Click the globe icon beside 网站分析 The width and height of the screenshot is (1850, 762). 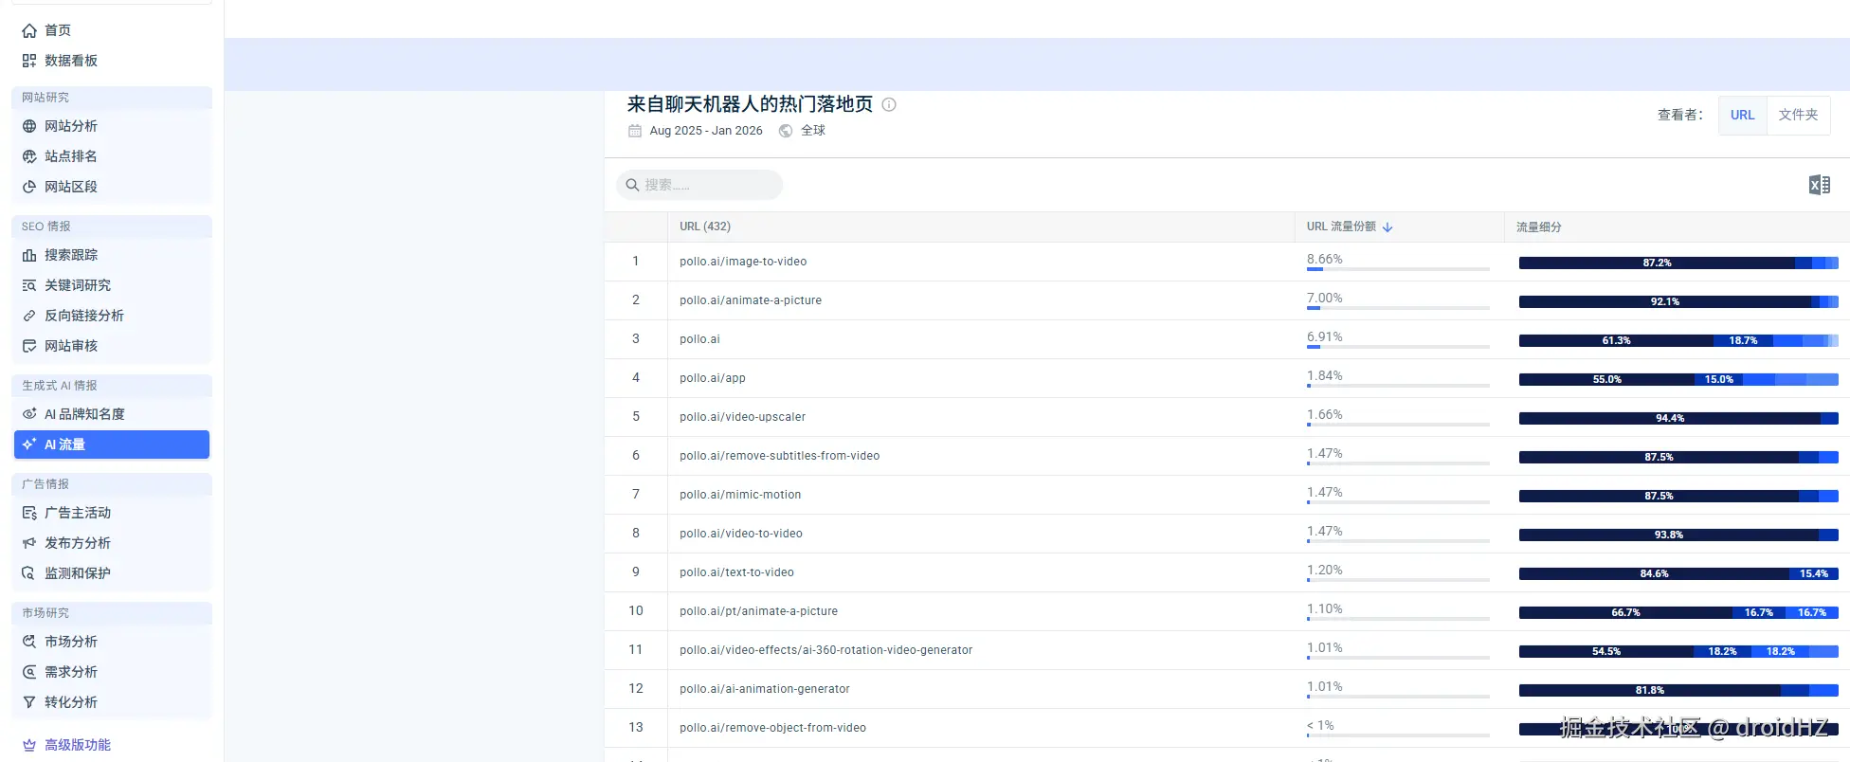tap(29, 126)
